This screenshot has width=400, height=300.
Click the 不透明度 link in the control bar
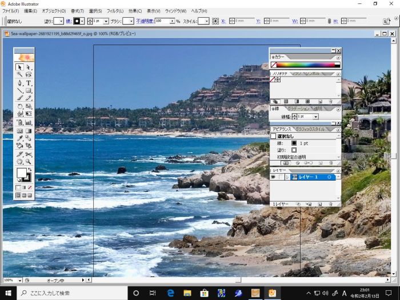coord(145,21)
